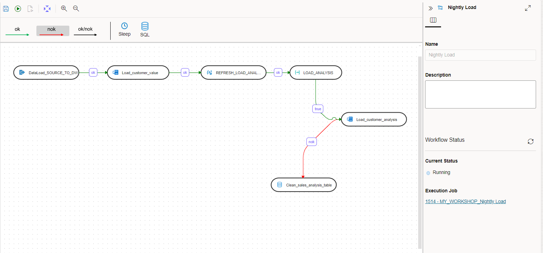This screenshot has width=543, height=253.
Task: Click the Workflow Status heading
Action: (x=445, y=140)
